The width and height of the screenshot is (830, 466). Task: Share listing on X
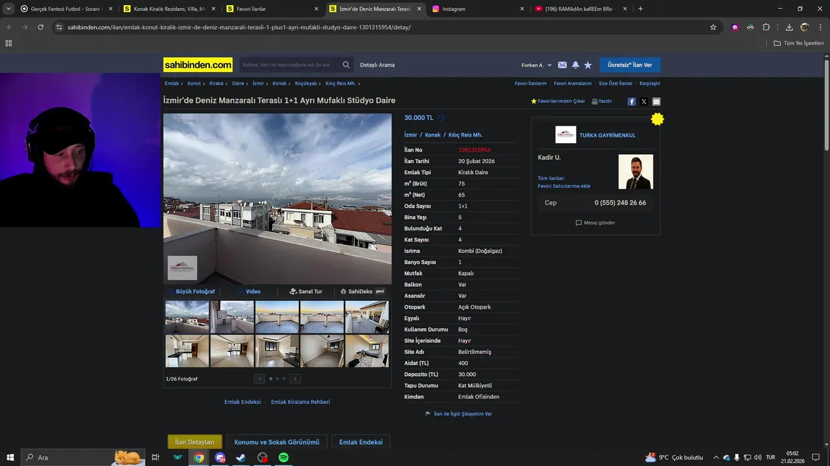click(x=644, y=102)
